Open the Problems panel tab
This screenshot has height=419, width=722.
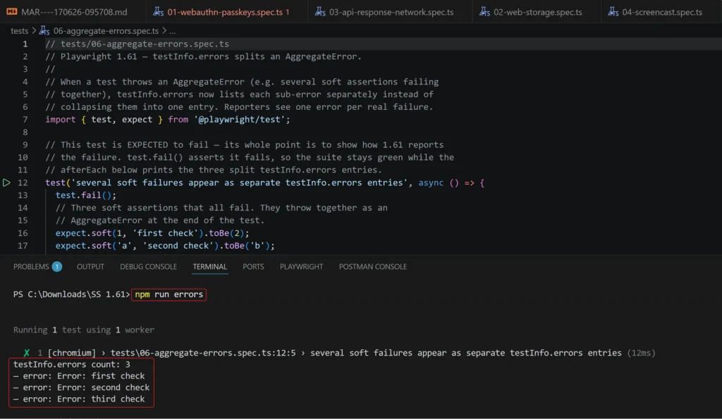(31, 267)
